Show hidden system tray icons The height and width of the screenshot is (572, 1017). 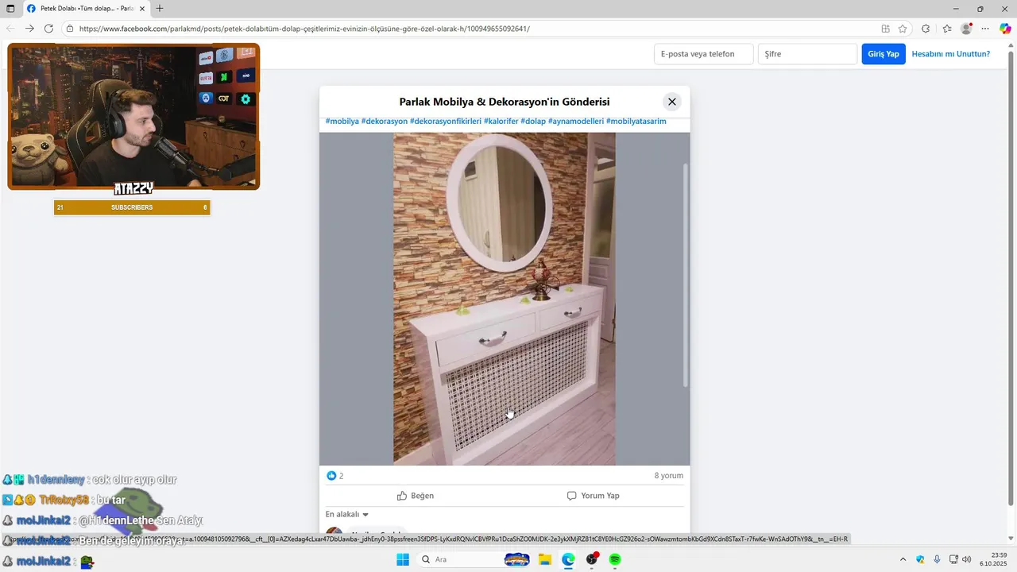(903, 559)
